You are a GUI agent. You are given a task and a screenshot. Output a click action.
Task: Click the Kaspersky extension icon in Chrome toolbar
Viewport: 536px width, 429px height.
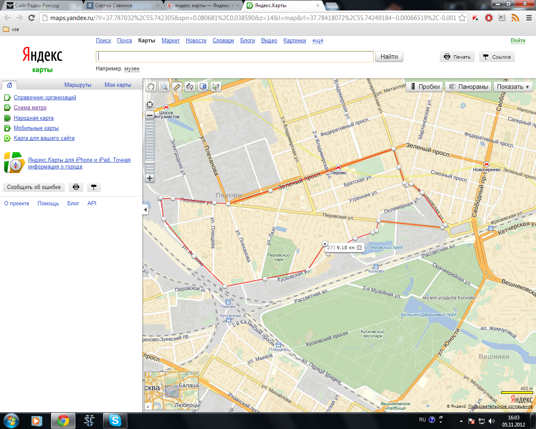pos(475,18)
